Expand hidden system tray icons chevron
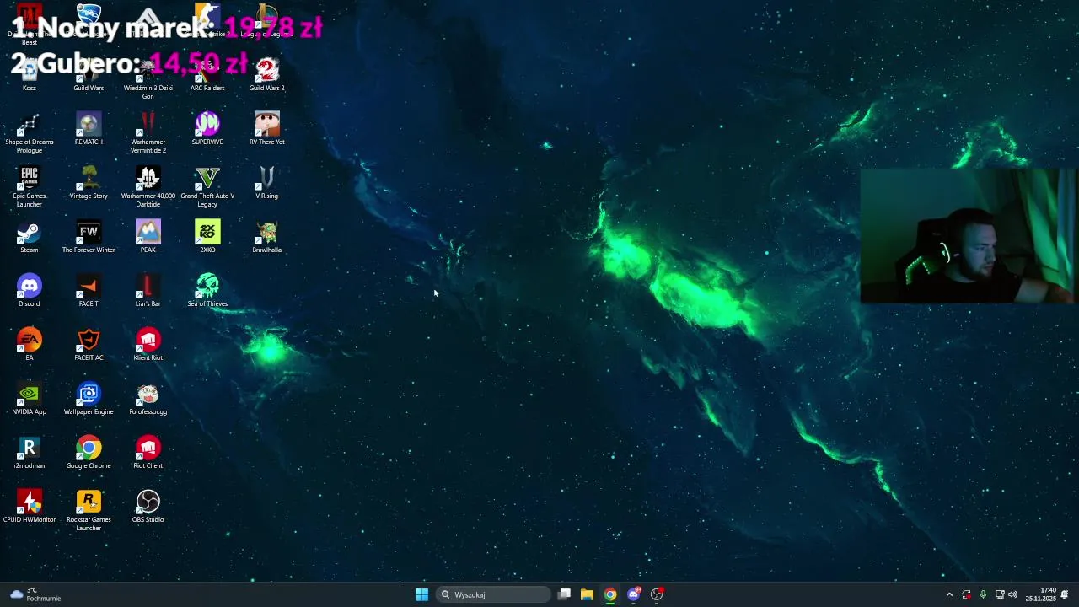This screenshot has height=607, width=1079. (949, 594)
